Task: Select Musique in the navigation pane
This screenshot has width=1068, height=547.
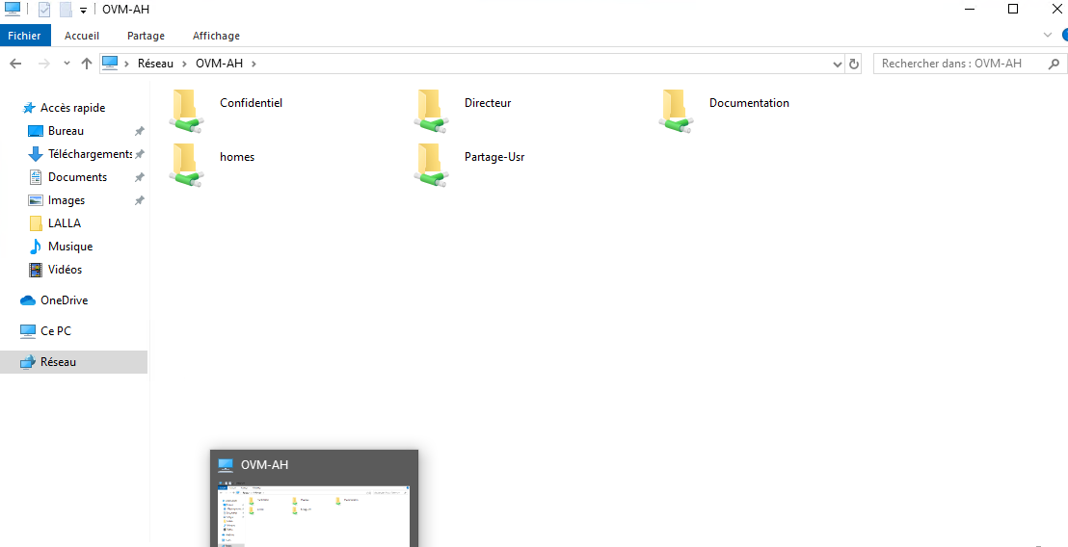Action: [70, 247]
